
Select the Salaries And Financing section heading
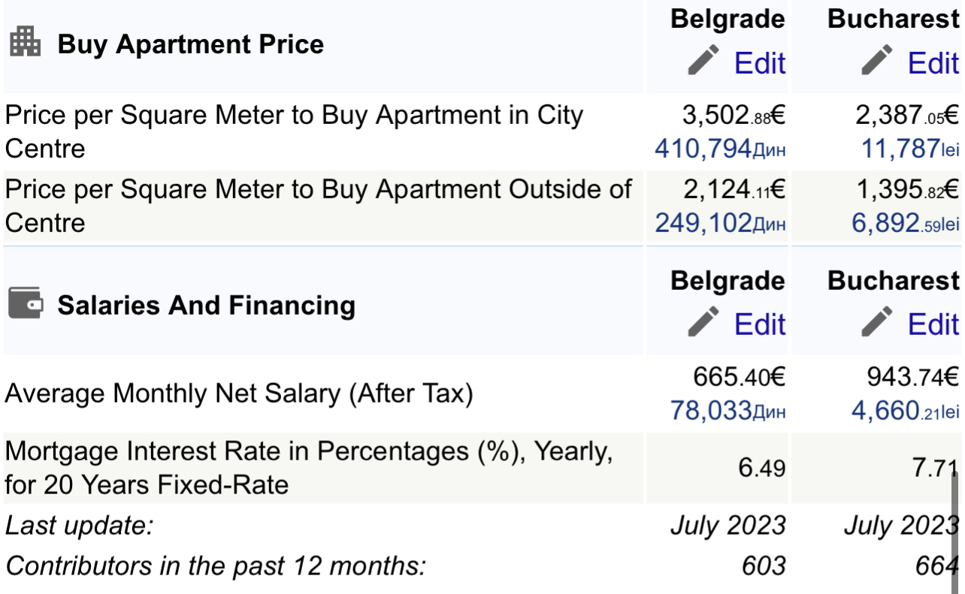pyautogui.click(x=207, y=306)
